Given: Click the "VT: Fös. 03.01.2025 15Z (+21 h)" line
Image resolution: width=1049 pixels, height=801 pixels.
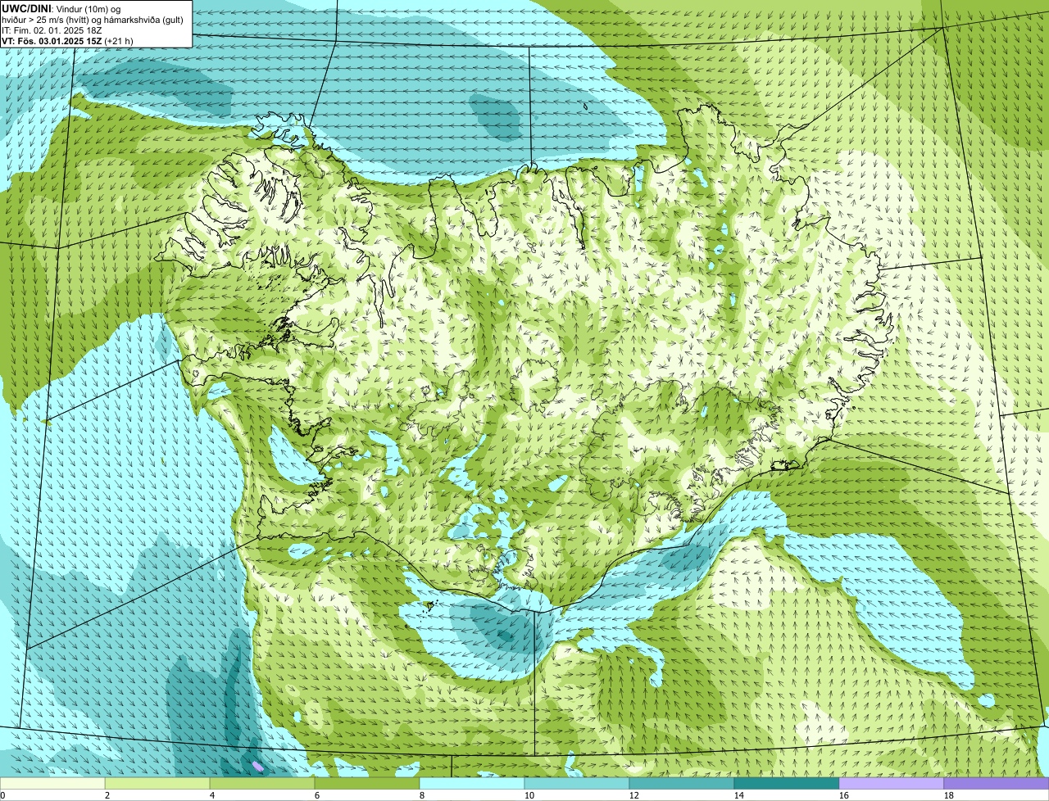Looking at the screenshot, I should (67, 41).
